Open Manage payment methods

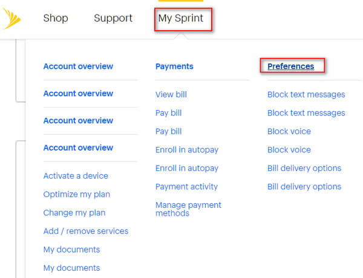pos(188,209)
